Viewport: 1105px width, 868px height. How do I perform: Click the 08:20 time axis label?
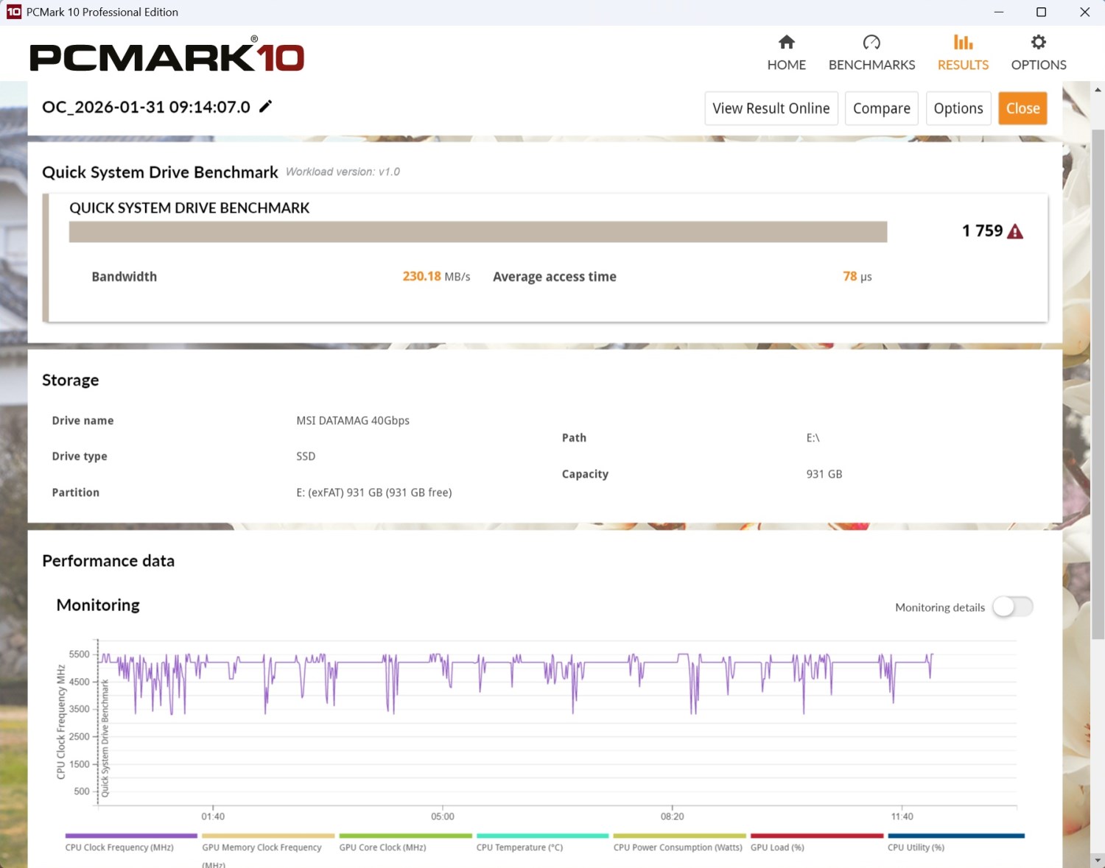[x=673, y=816]
